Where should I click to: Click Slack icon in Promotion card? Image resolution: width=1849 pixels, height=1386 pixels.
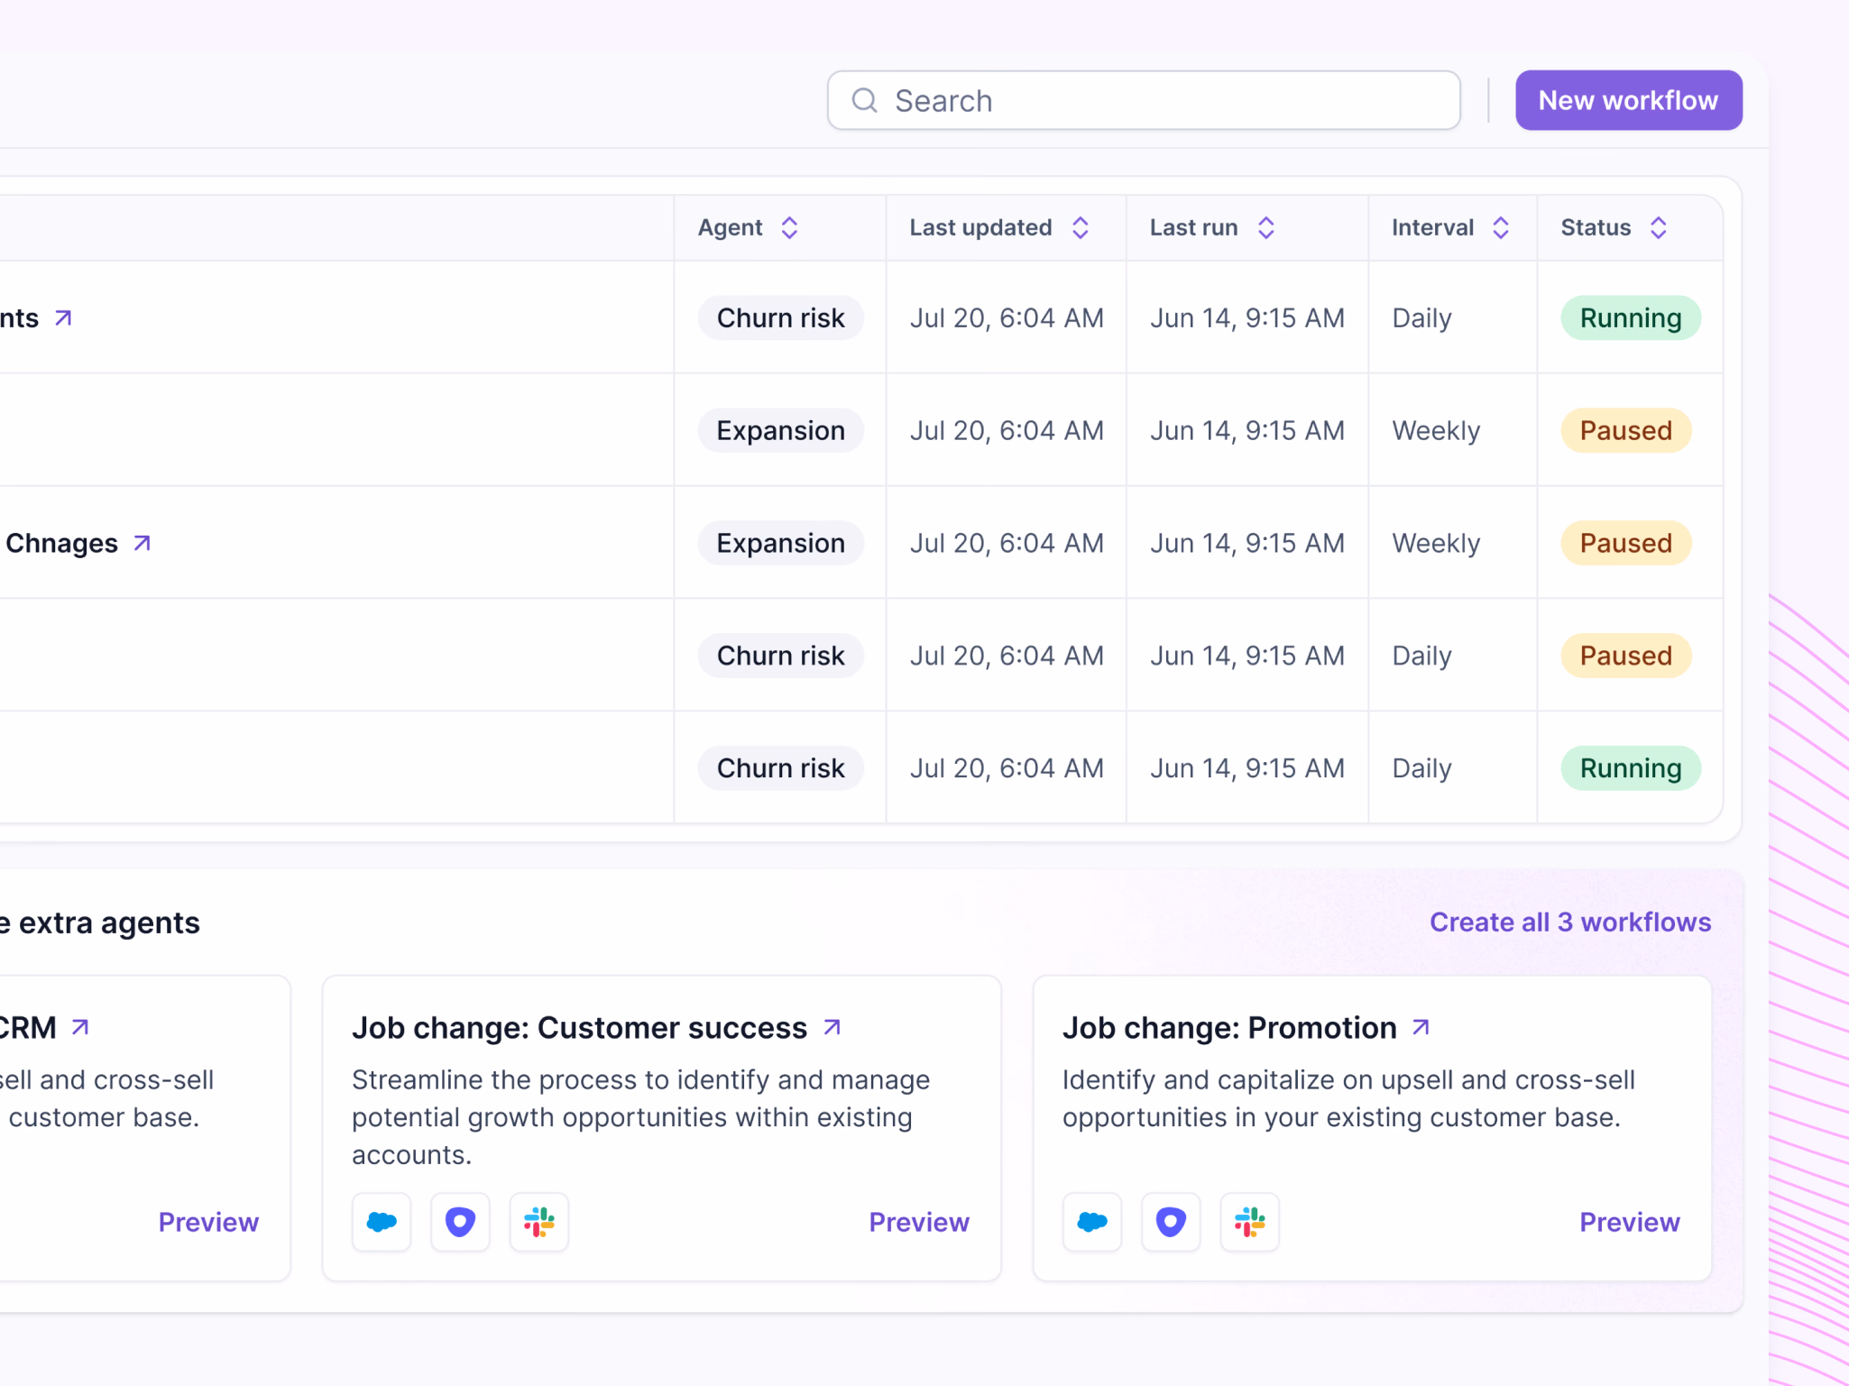[x=1250, y=1222]
